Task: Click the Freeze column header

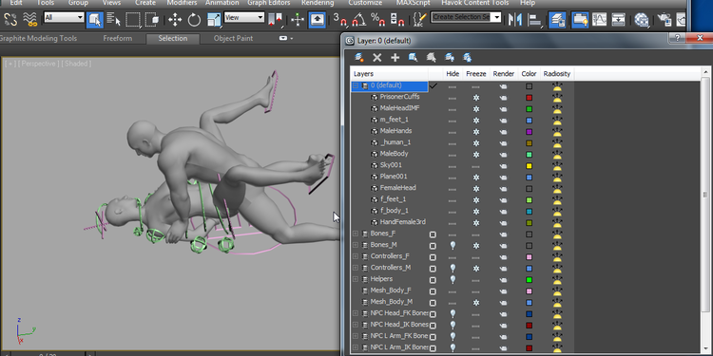Action: pyautogui.click(x=476, y=73)
